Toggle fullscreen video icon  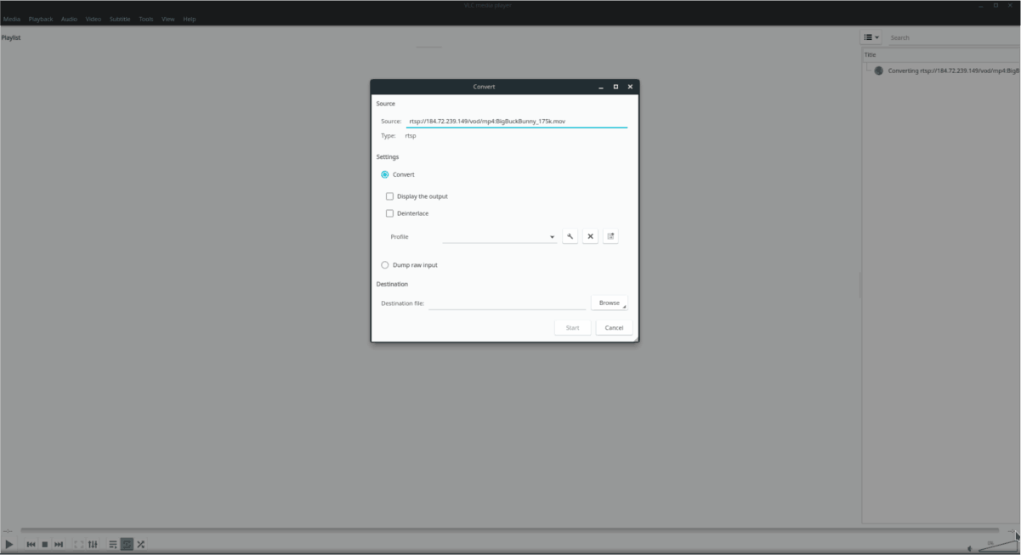point(79,544)
